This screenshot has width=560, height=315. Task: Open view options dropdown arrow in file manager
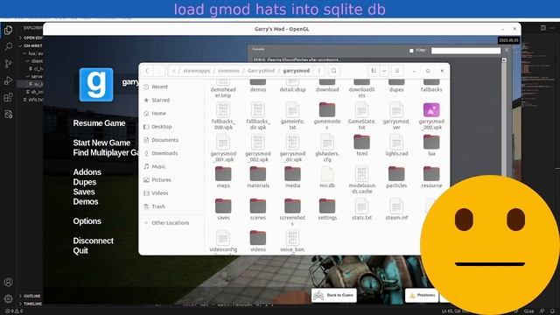click(x=384, y=71)
